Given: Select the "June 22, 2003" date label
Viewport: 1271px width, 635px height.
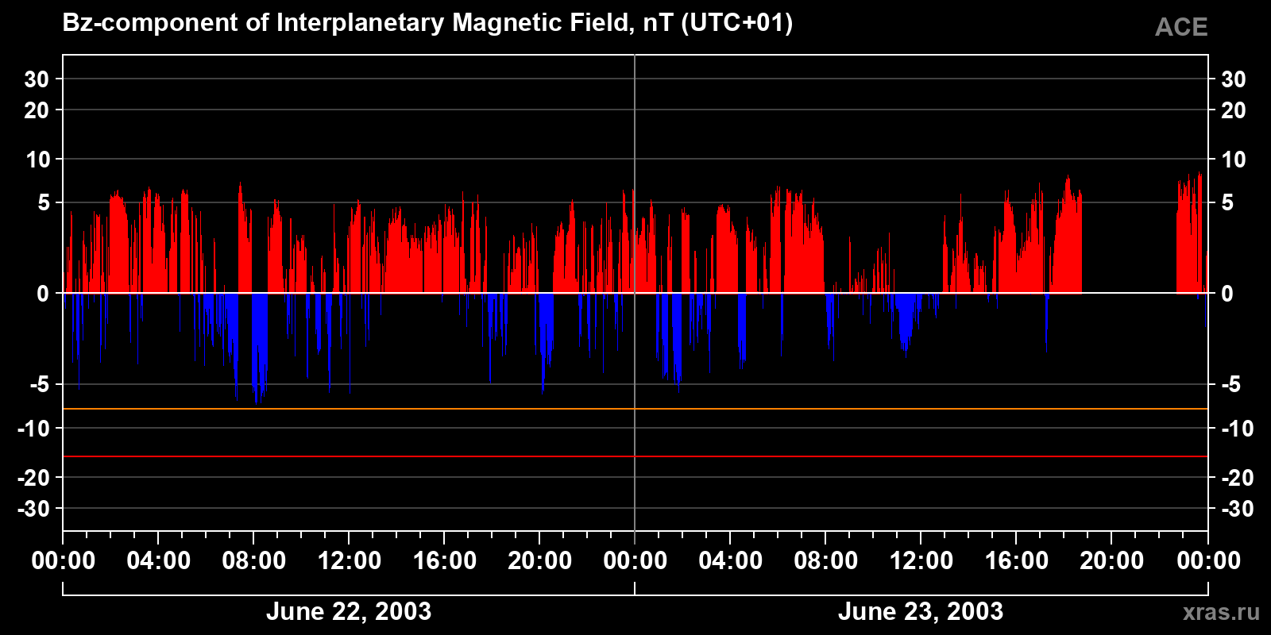Looking at the screenshot, I should 349,611.
